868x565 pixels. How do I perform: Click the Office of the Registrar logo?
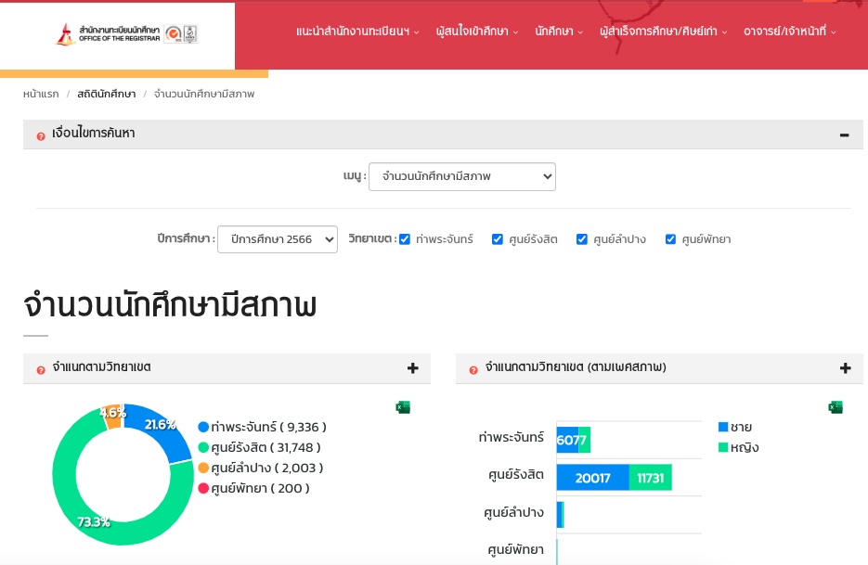[x=126, y=34]
